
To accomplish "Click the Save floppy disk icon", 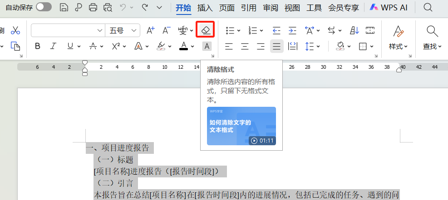I will [x=64, y=7].
